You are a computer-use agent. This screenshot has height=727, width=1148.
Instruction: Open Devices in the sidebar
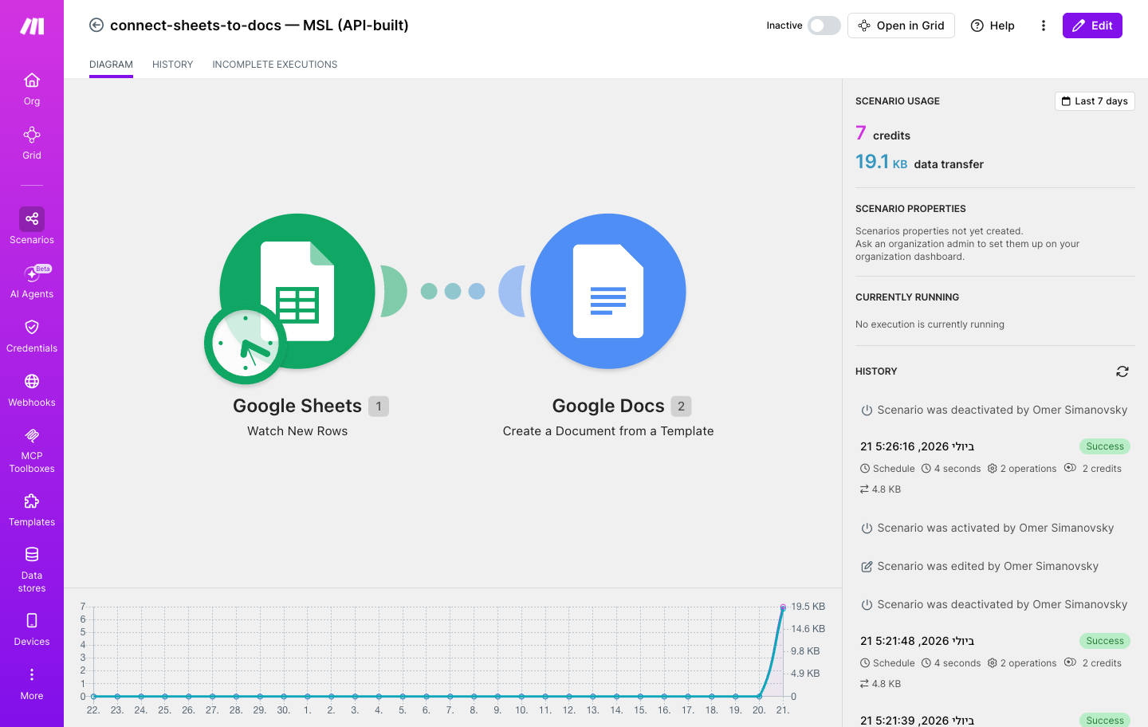click(32, 630)
